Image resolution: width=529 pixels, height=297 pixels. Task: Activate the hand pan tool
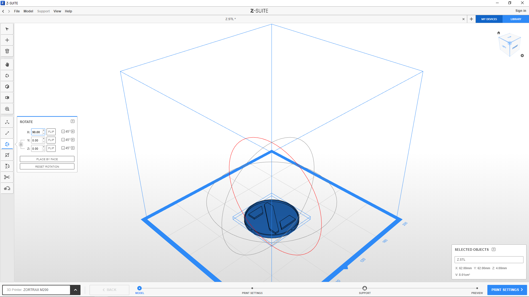tap(7, 65)
